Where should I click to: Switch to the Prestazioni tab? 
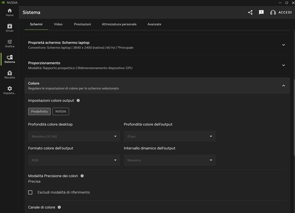[82, 24]
